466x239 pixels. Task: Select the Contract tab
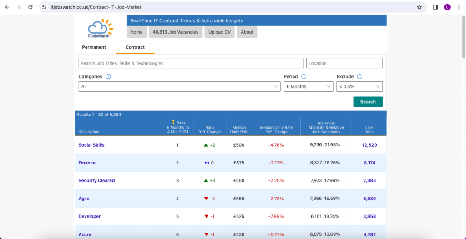click(x=135, y=47)
